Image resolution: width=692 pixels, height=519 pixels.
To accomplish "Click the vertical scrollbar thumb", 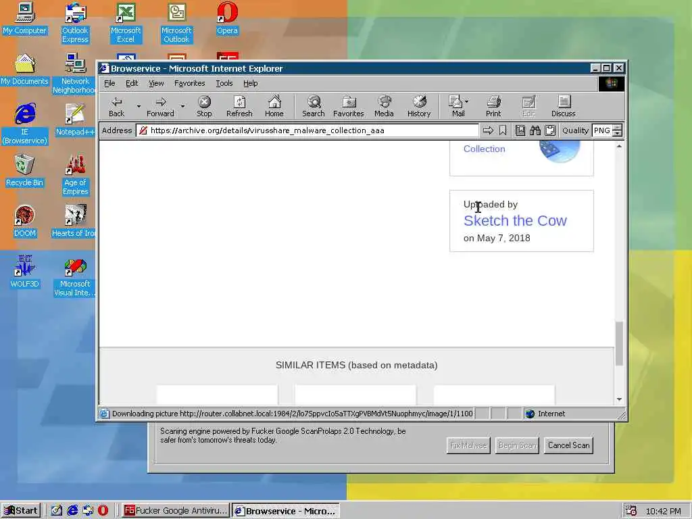I will 619,343.
